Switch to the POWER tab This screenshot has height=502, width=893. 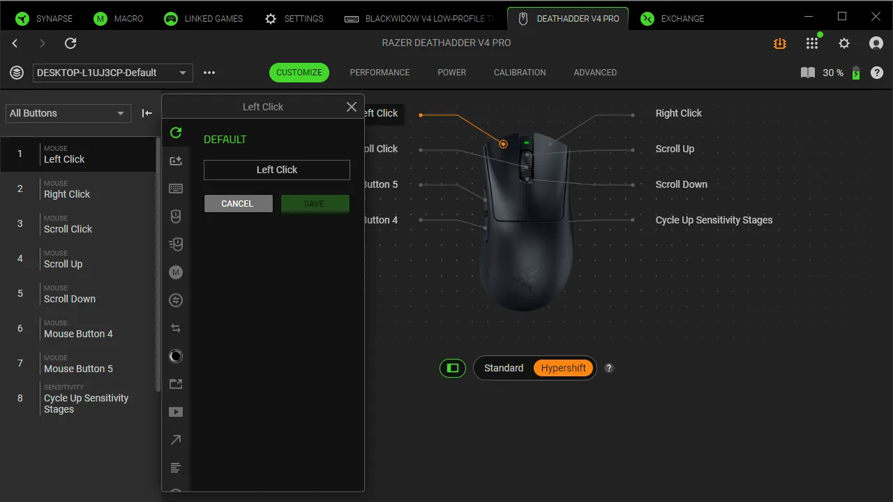click(x=452, y=73)
